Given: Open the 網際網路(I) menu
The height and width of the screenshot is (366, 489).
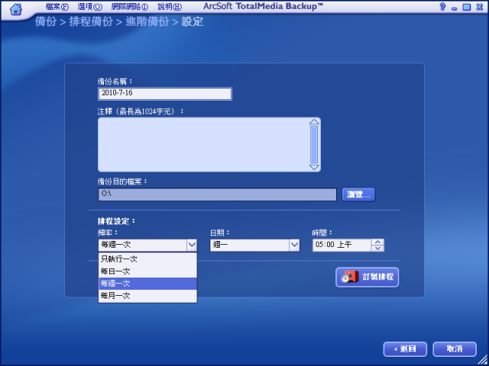Looking at the screenshot, I should tap(130, 7).
